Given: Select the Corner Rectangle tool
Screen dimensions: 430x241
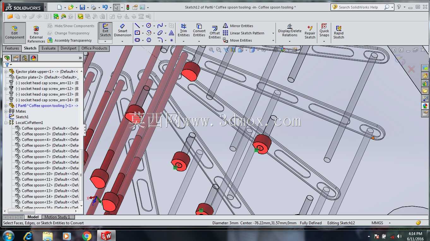Looking at the screenshot, I should (137, 33).
